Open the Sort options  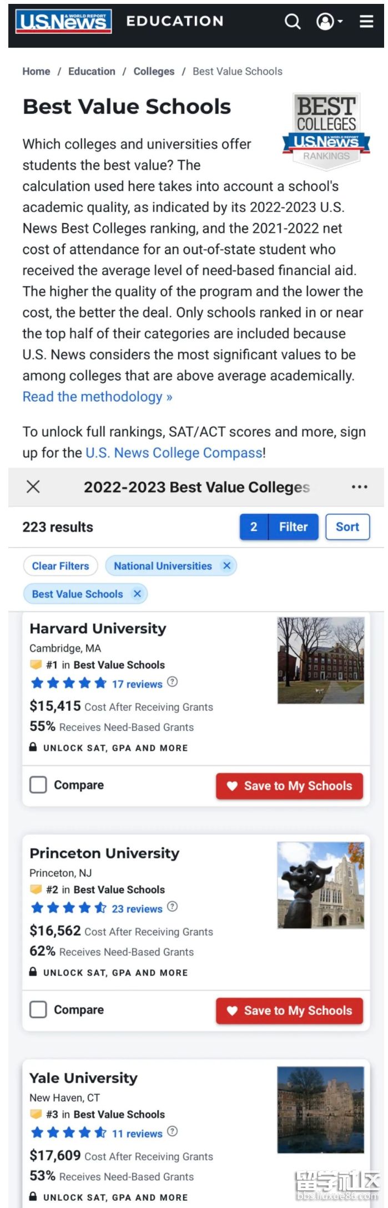(x=347, y=527)
